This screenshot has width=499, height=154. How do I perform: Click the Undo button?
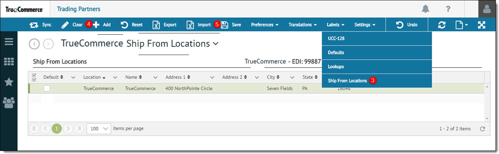click(407, 25)
